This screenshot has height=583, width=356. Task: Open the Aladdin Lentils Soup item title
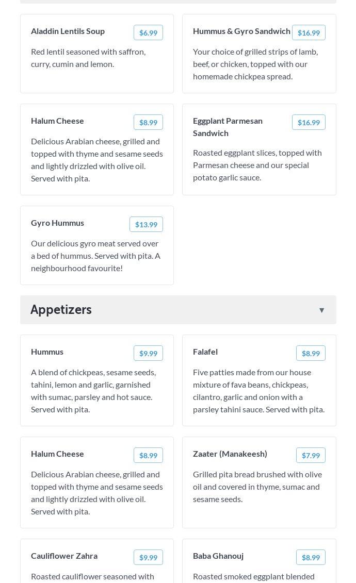pyautogui.click(x=68, y=31)
